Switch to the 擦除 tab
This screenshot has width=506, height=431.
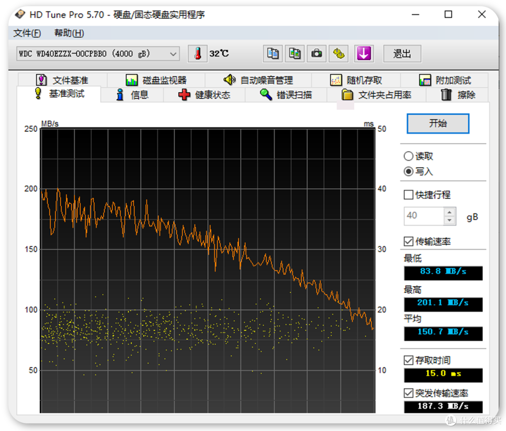pyautogui.click(x=458, y=95)
